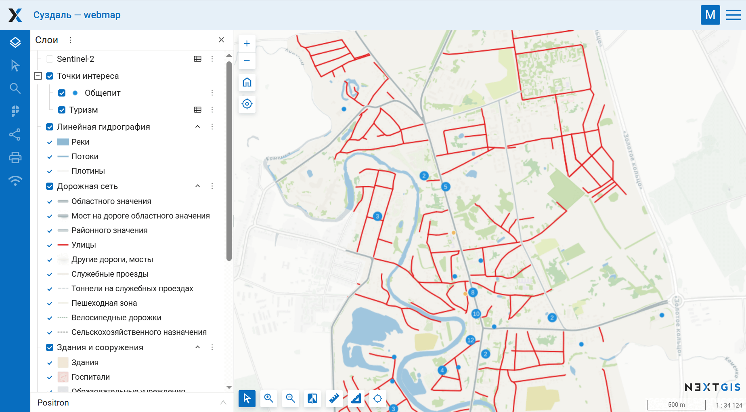The image size is (746, 412).
Task: Enable the Sentinel-2 layer
Action: (49, 59)
